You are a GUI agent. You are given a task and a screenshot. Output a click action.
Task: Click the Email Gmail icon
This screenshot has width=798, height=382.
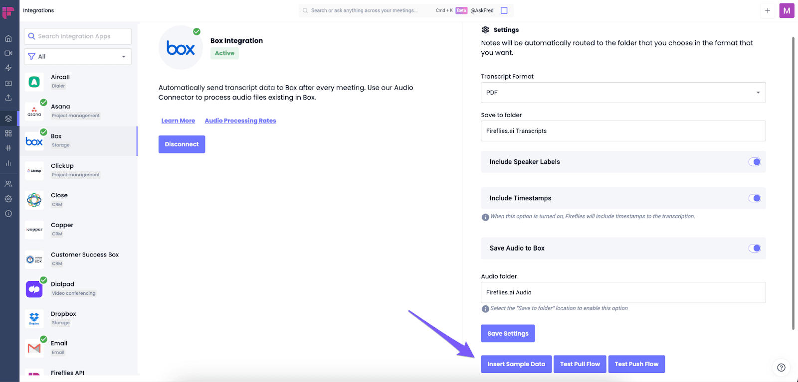pyautogui.click(x=34, y=348)
